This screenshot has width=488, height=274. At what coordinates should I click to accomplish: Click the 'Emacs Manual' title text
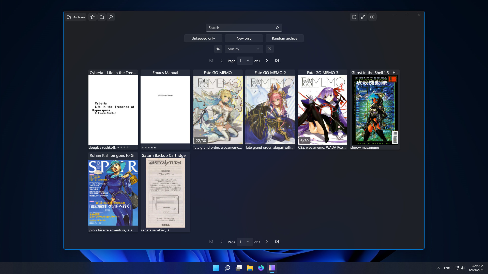click(x=165, y=73)
